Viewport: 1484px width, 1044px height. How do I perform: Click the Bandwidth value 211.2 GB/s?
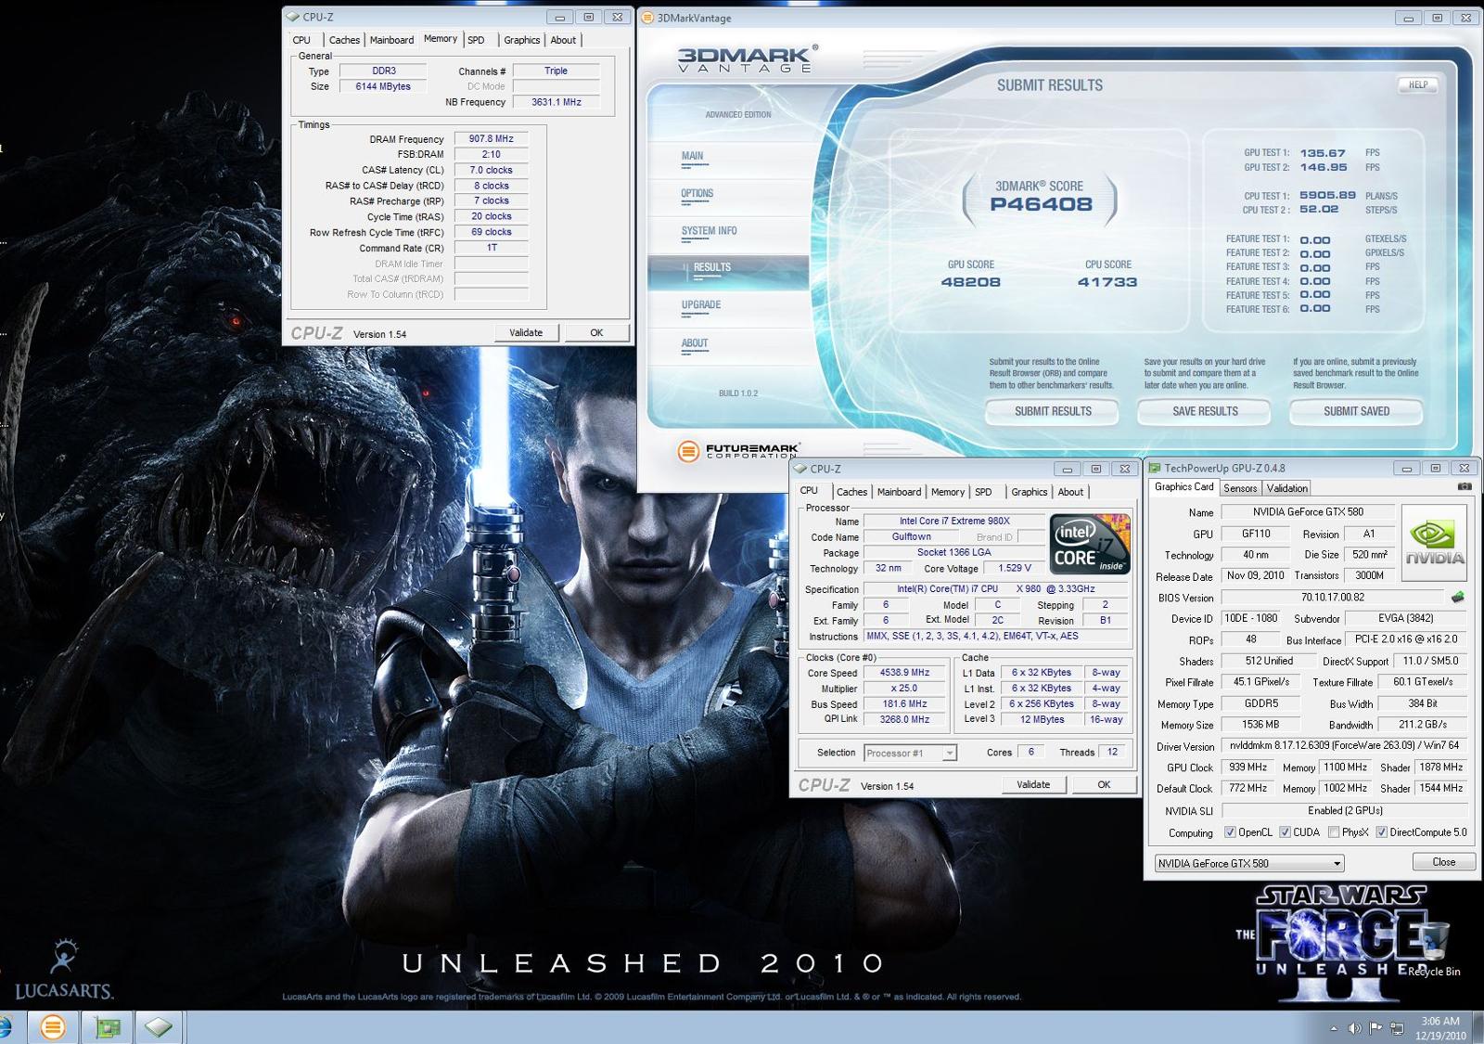[x=1422, y=725]
